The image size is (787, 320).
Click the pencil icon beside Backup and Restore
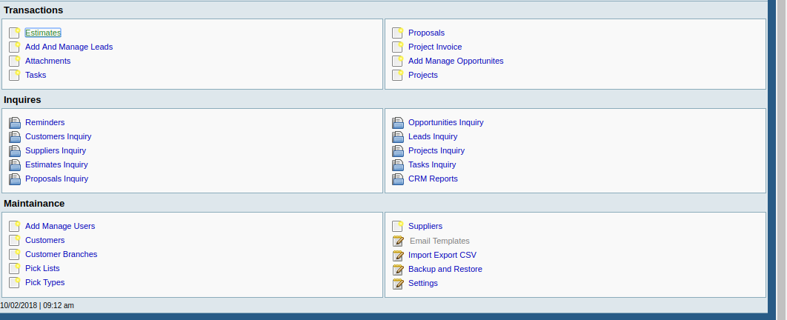[x=397, y=269]
